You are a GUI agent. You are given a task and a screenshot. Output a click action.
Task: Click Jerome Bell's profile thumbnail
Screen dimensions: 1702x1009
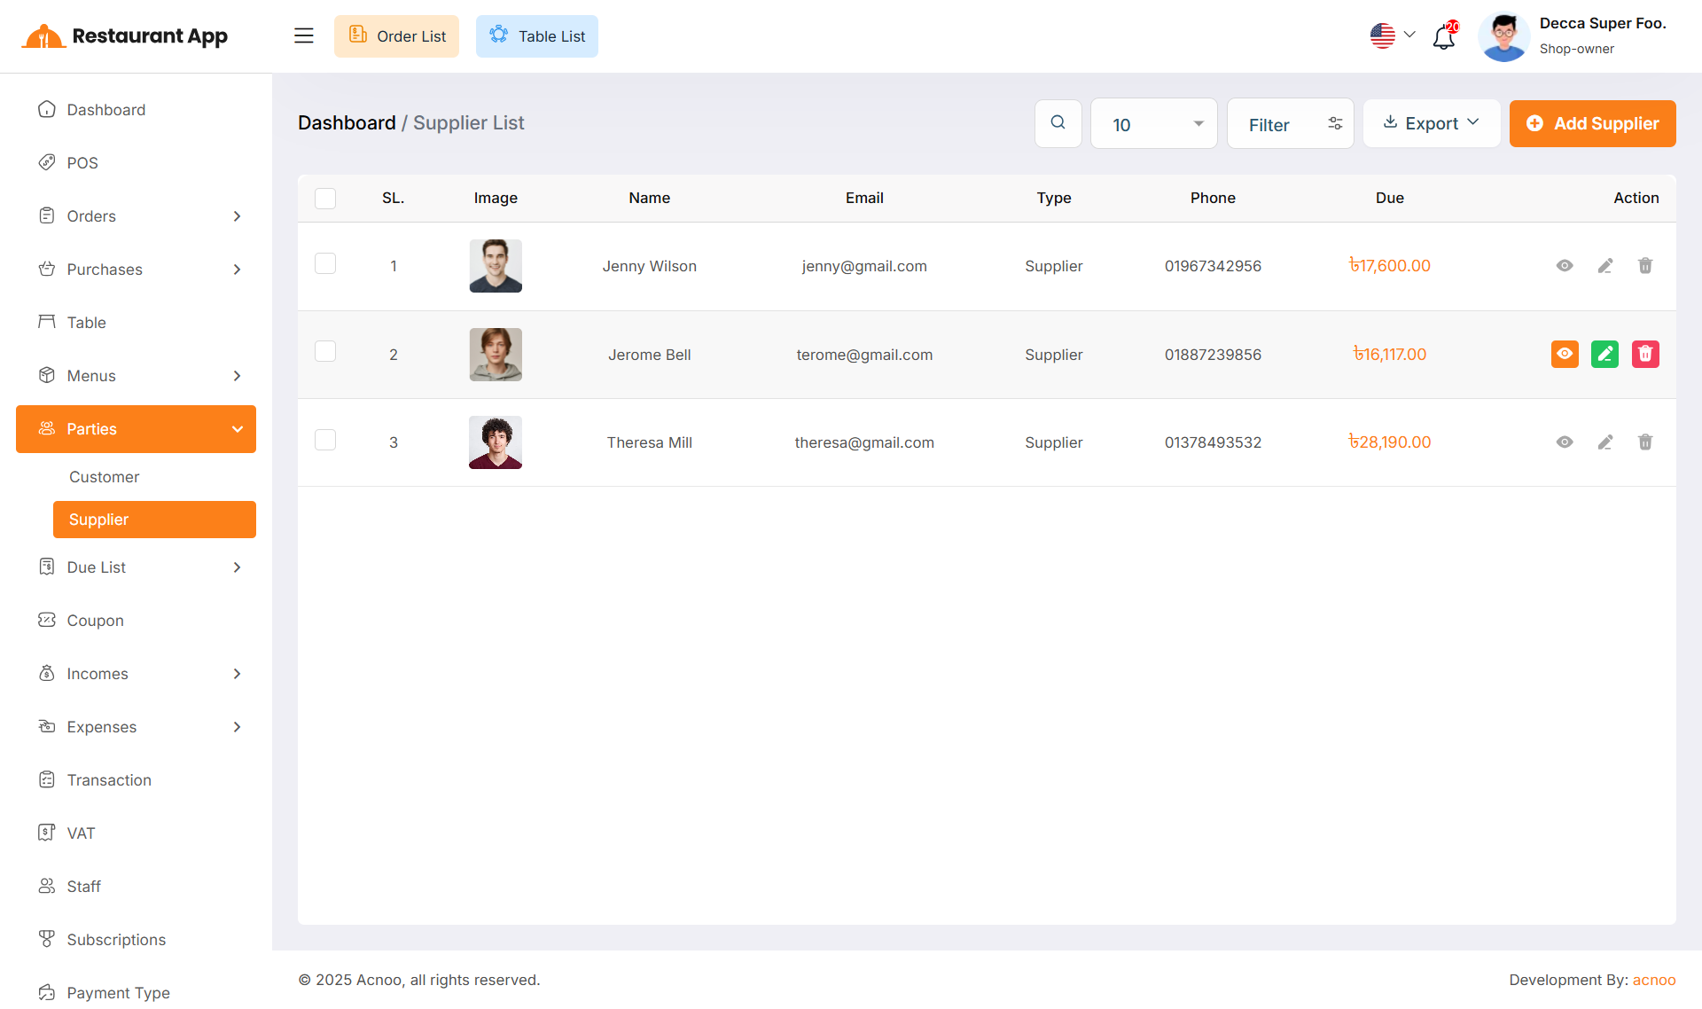(x=496, y=355)
